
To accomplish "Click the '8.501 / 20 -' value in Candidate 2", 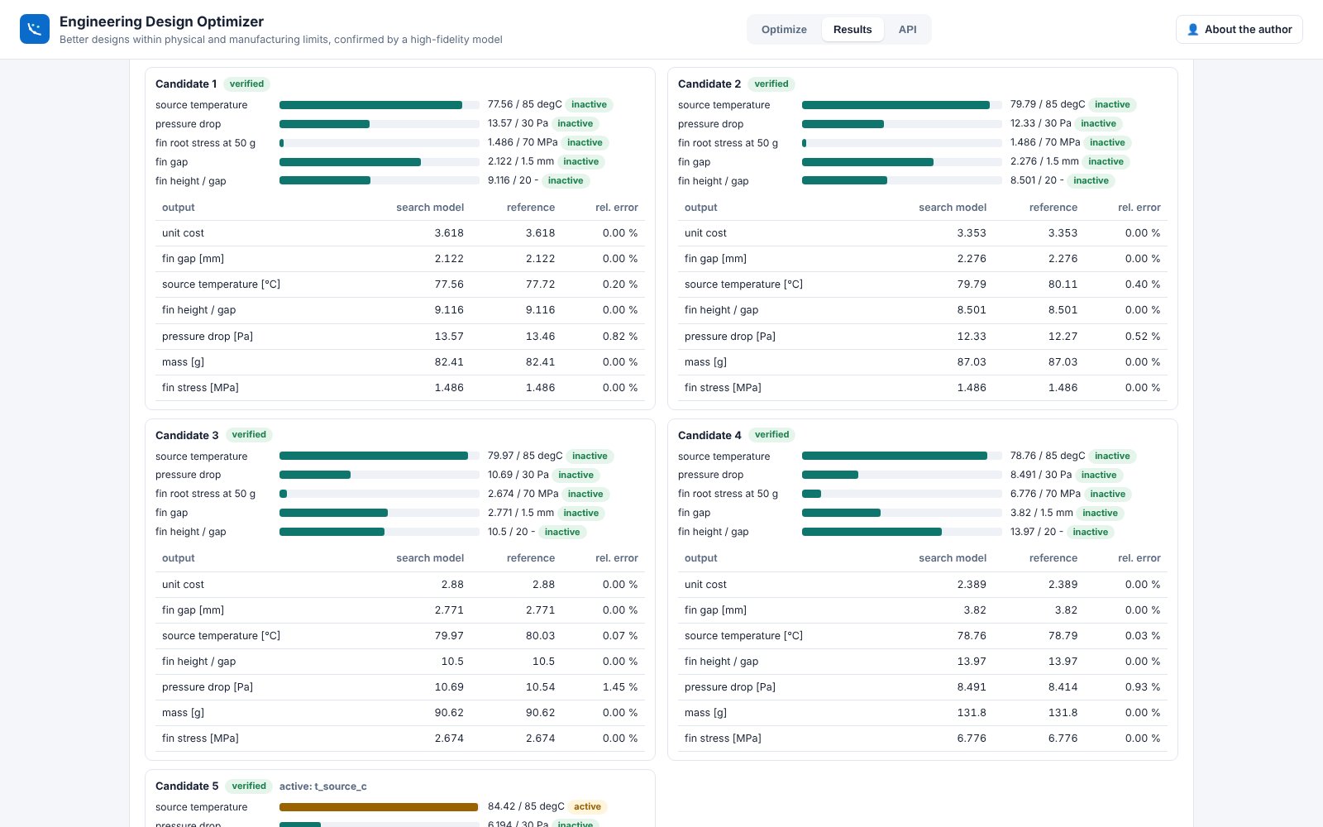I will pos(1037,180).
